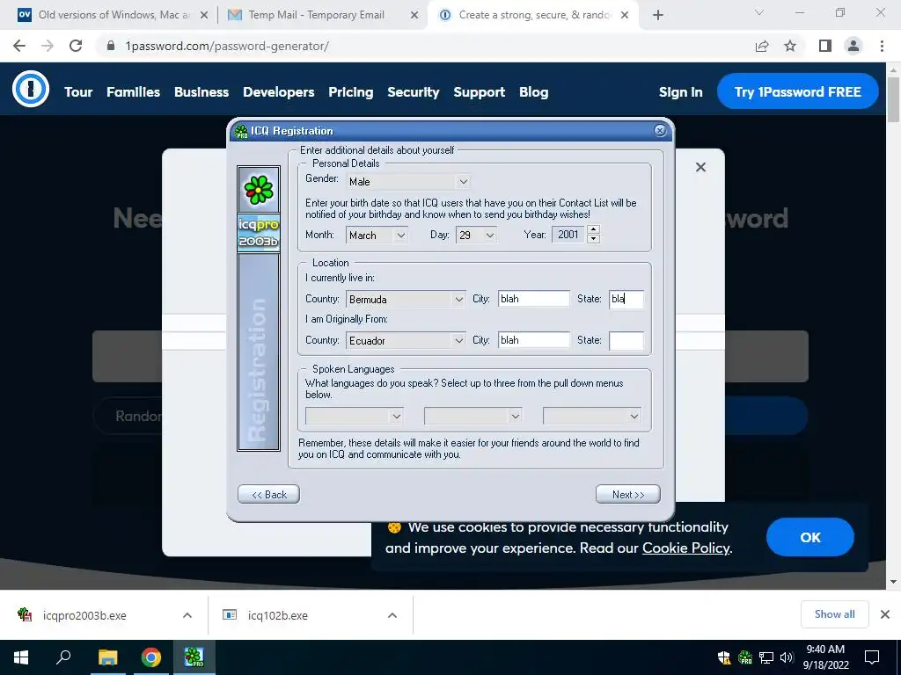The width and height of the screenshot is (901, 675).
Task: Close the webpage modal with X
Action: click(700, 167)
